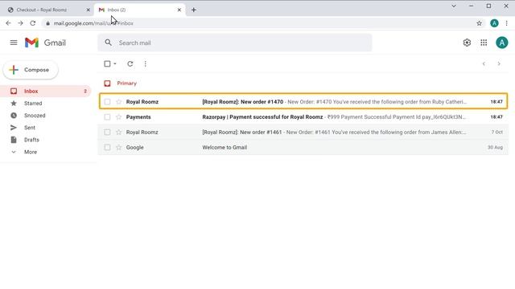
Task: Open the Chrome profile avatar in toolbar
Action: pyautogui.click(x=494, y=23)
